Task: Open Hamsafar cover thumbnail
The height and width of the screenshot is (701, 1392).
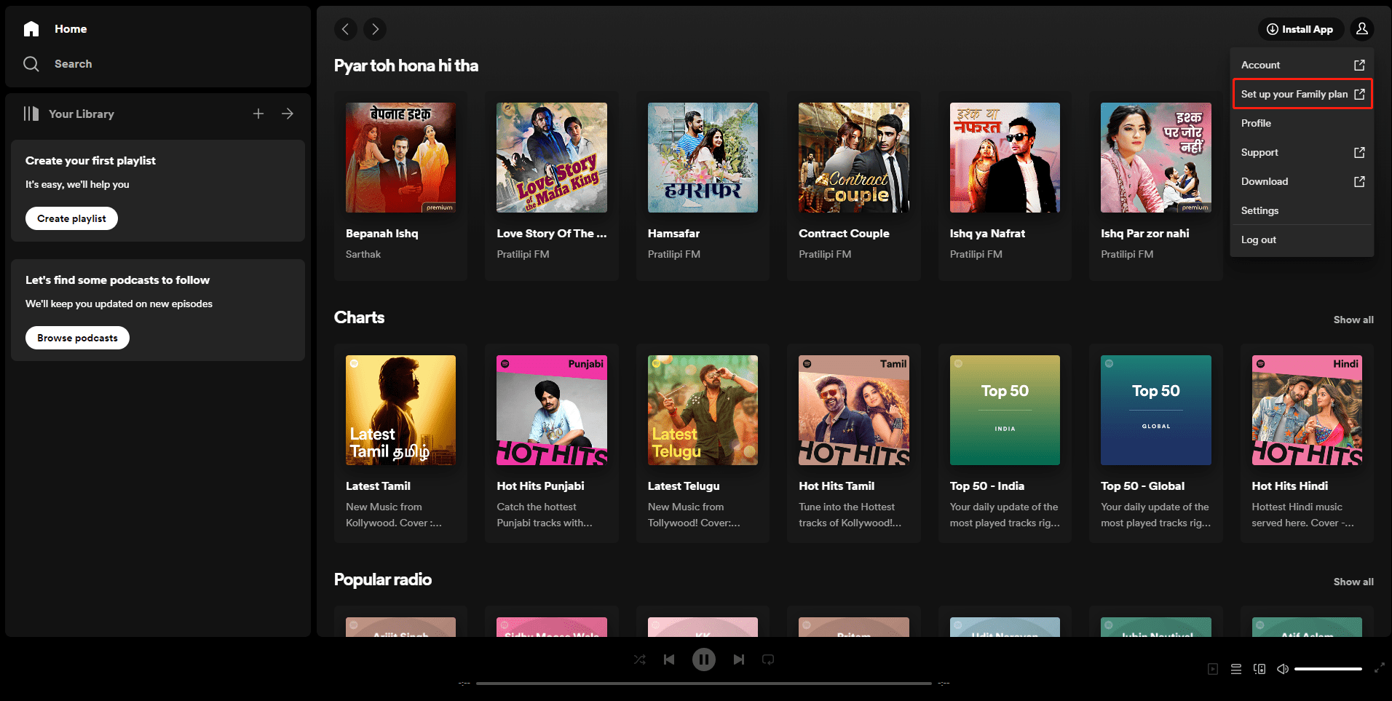Action: pos(703,157)
